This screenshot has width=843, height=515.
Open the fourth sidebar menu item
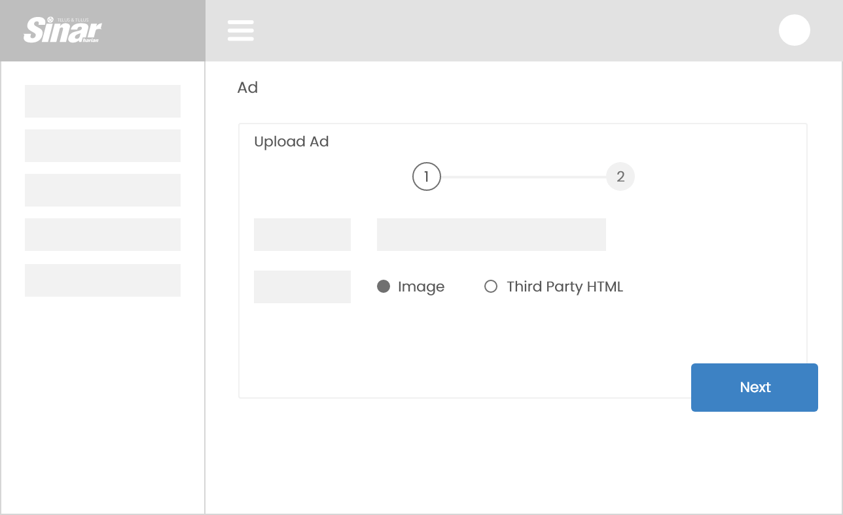coord(103,235)
